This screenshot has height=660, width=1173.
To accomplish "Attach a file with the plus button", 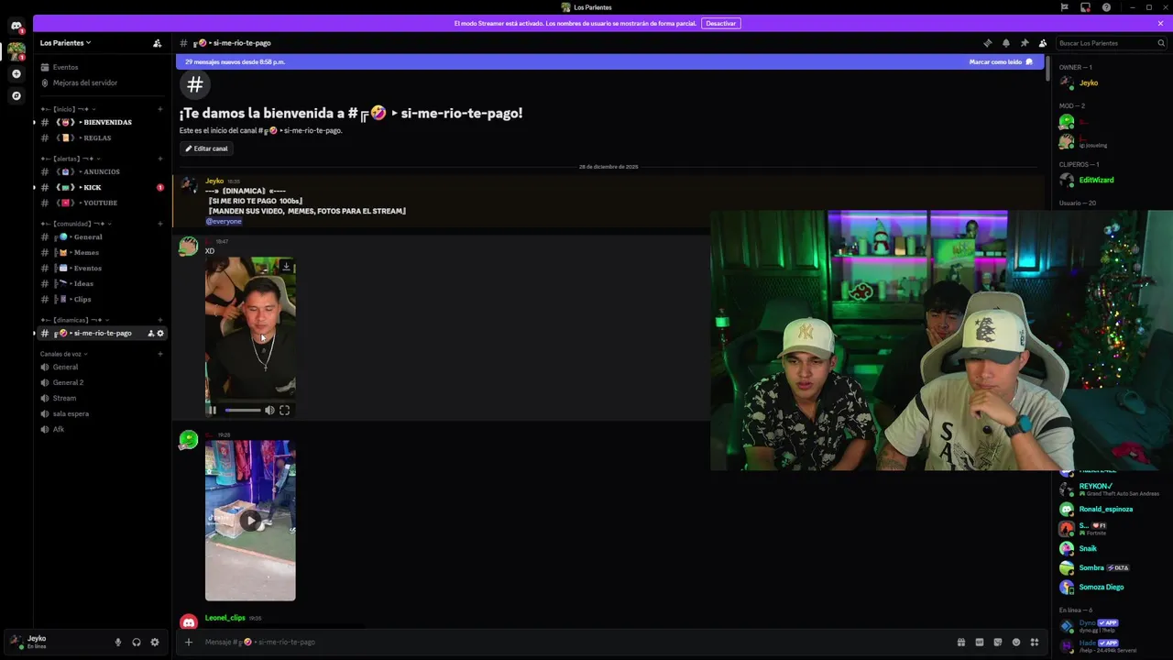I will point(189,643).
